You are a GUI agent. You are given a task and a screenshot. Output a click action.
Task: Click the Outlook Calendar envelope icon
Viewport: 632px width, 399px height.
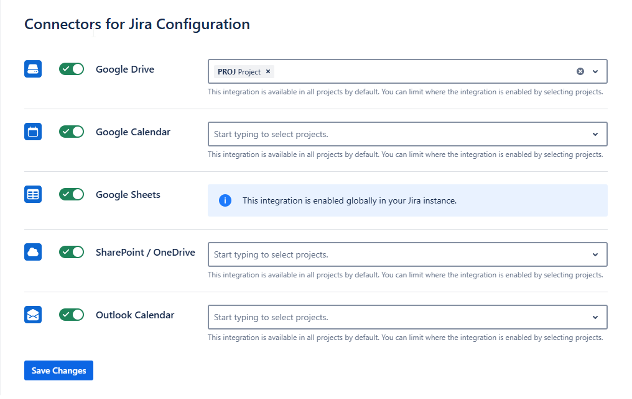[x=33, y=315]
